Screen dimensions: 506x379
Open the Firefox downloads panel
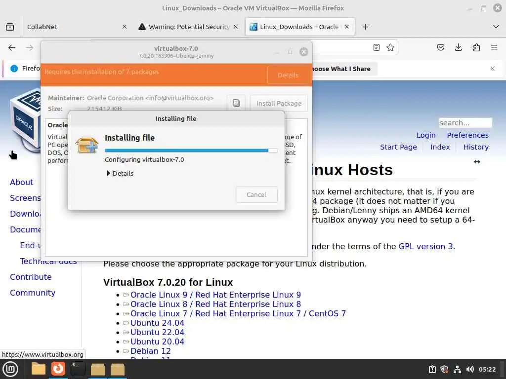click(x=458, y=48)
